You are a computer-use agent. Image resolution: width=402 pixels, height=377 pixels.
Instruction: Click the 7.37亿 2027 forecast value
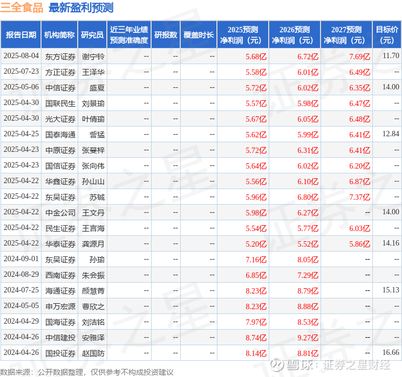click(x=359, y=197)
